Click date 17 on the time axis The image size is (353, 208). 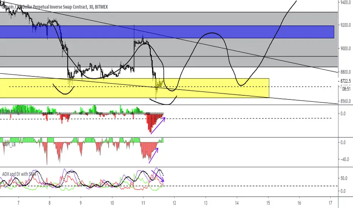click(x=330, y=203)
